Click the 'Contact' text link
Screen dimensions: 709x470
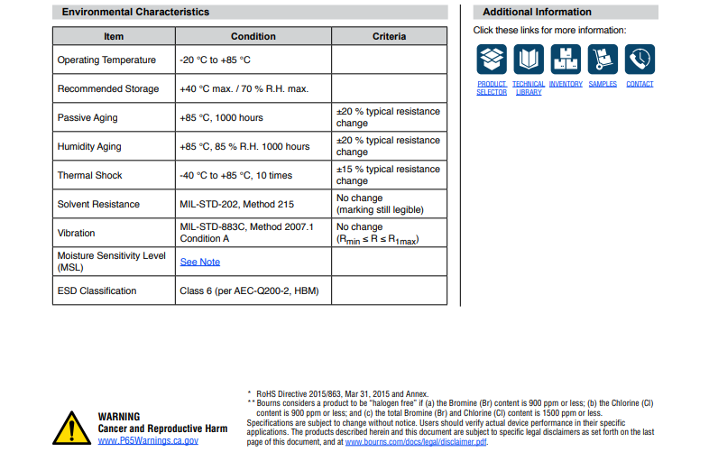click(640, 84)
